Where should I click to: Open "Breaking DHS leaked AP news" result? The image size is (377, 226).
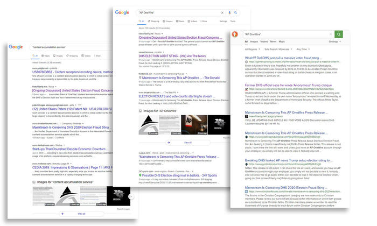click(x=289, y=160)
